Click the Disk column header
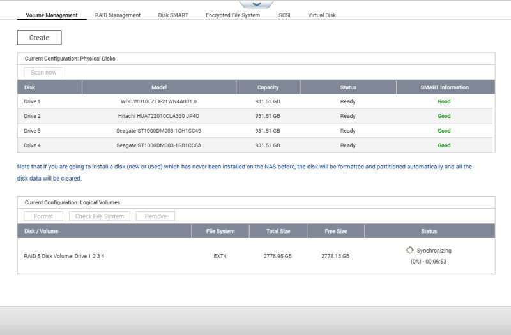The height and width of the screenshot is (335, 511). (x=50, y=87)
